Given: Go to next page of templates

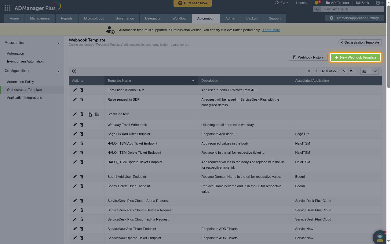Looking at the screenshot, I should pos(344,71).
